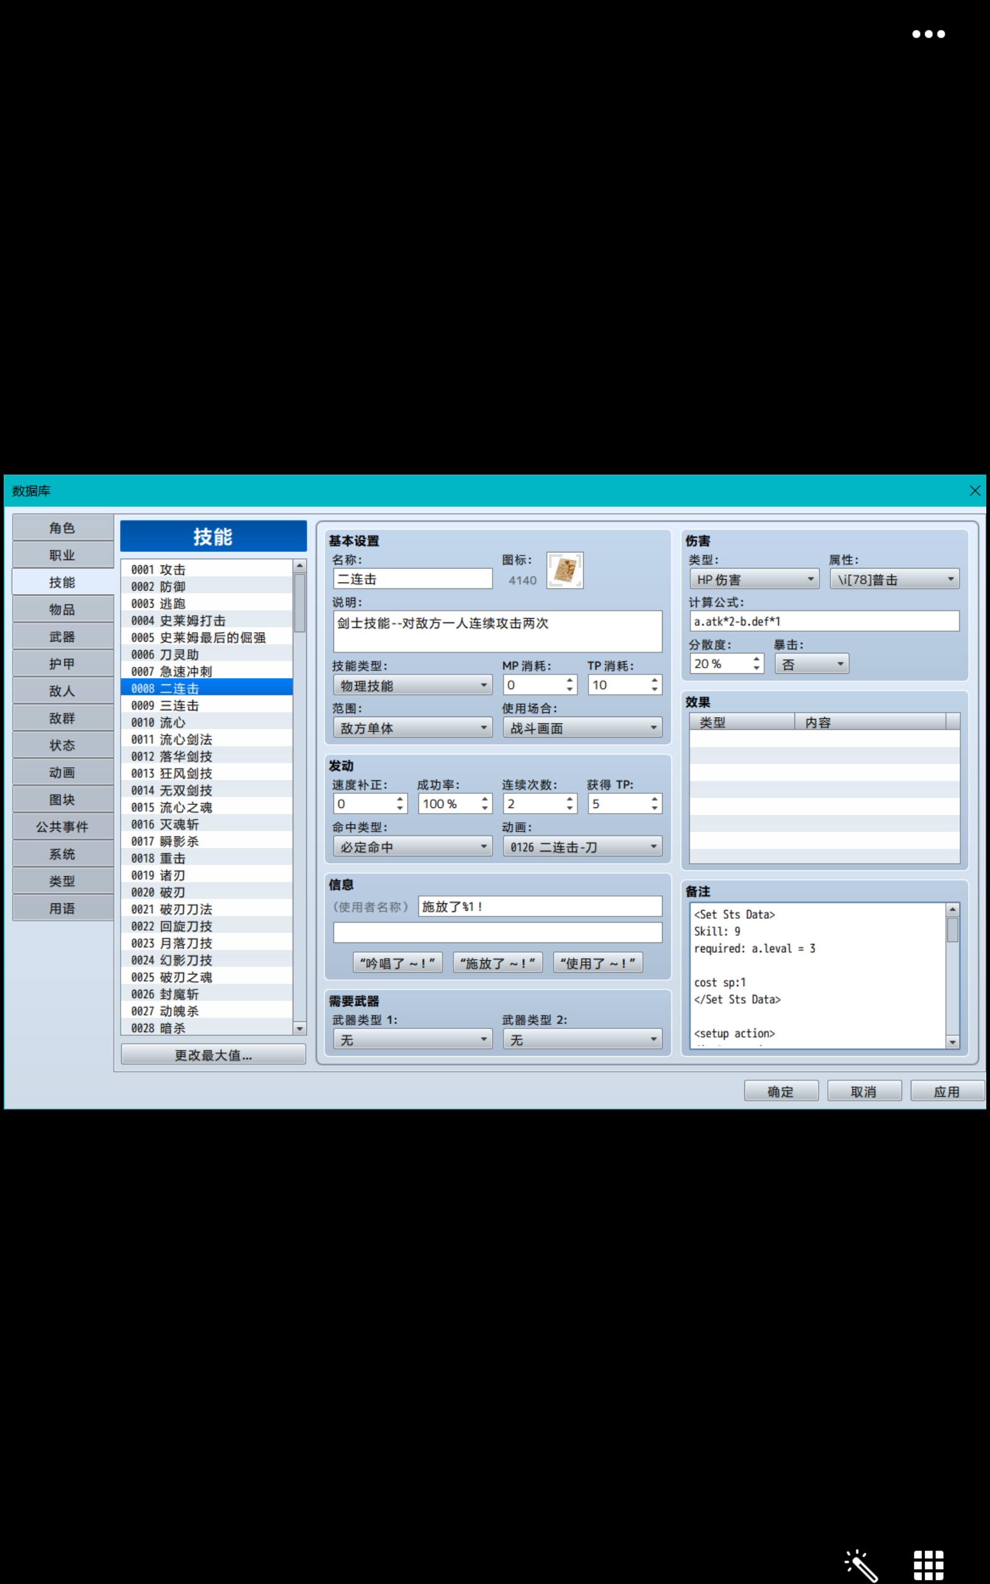Screen dimensions: 990x1584
Task: Click the empty second message line field
Action: pos(497,932)
